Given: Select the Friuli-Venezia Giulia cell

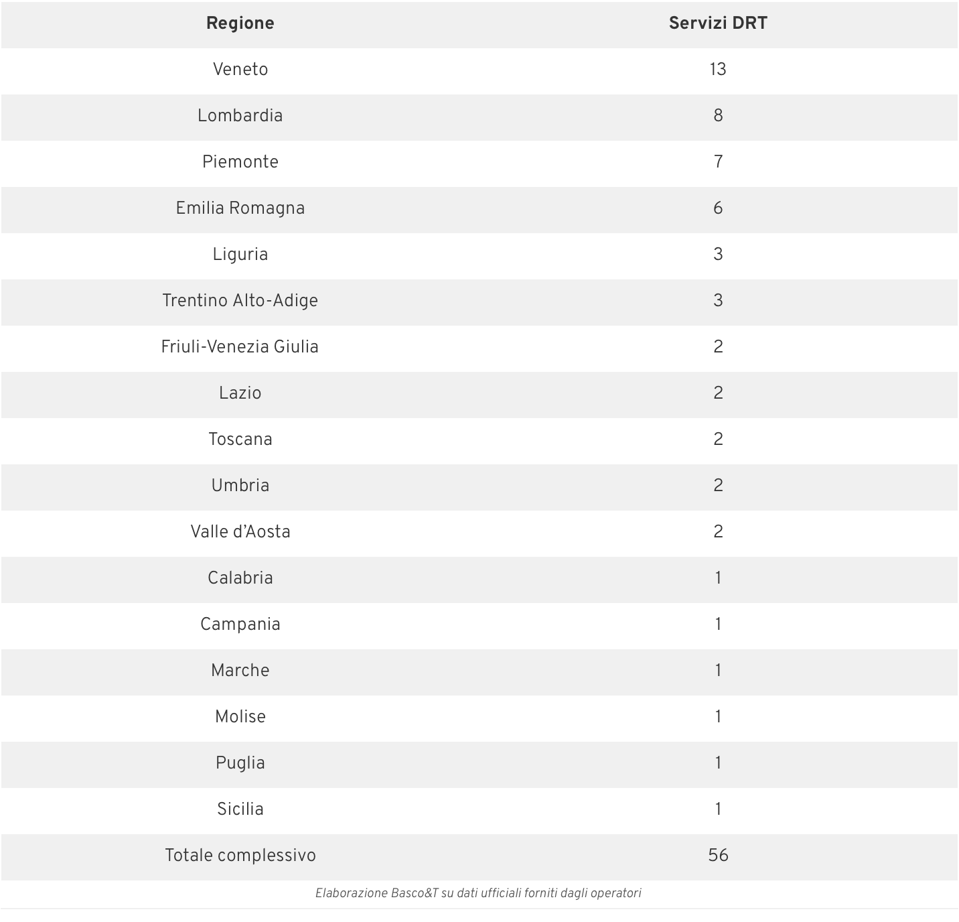Looking at the screenshot, I should (240, 347).
